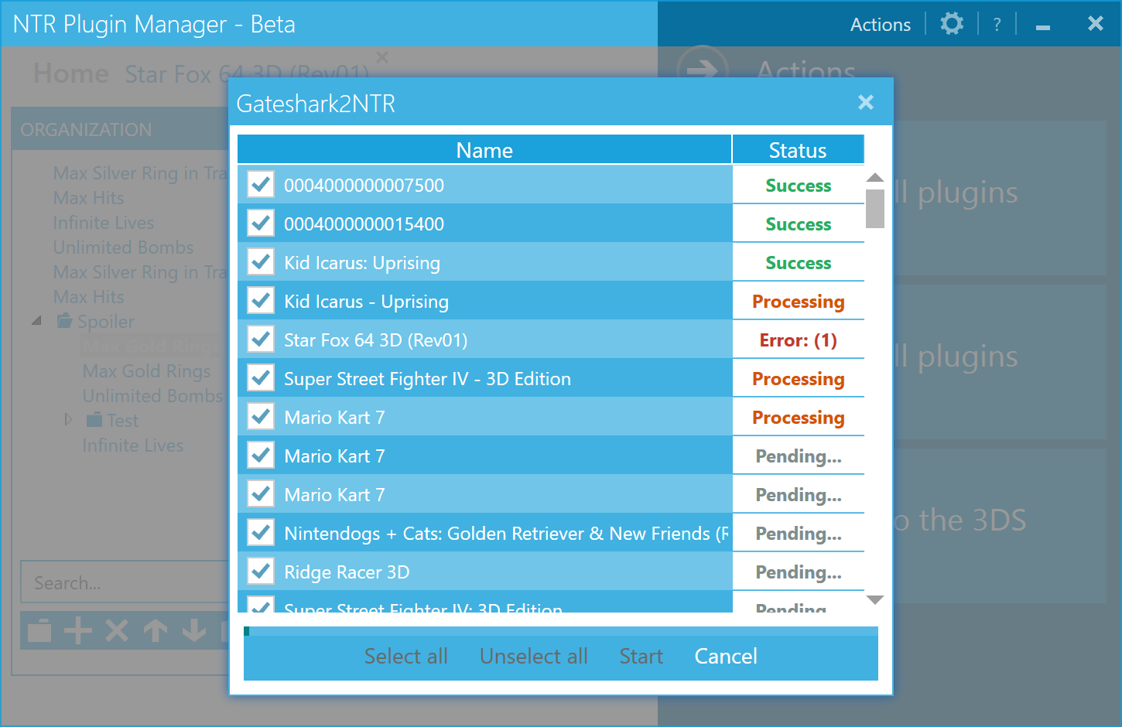Click Select all
Viewport: 1122px width, 727px height.
[x=406, y=656]
